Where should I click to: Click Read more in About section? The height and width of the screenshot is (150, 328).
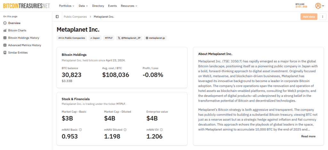[x=308, y=136]
